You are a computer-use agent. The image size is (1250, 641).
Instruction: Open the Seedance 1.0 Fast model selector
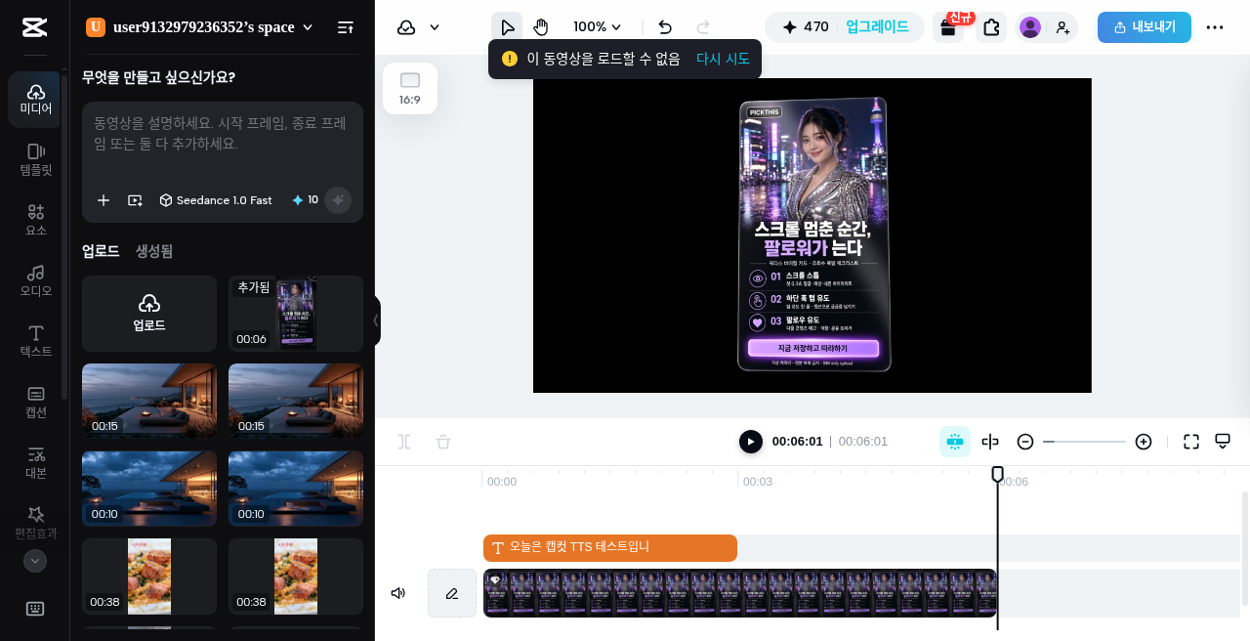point(216,200)
